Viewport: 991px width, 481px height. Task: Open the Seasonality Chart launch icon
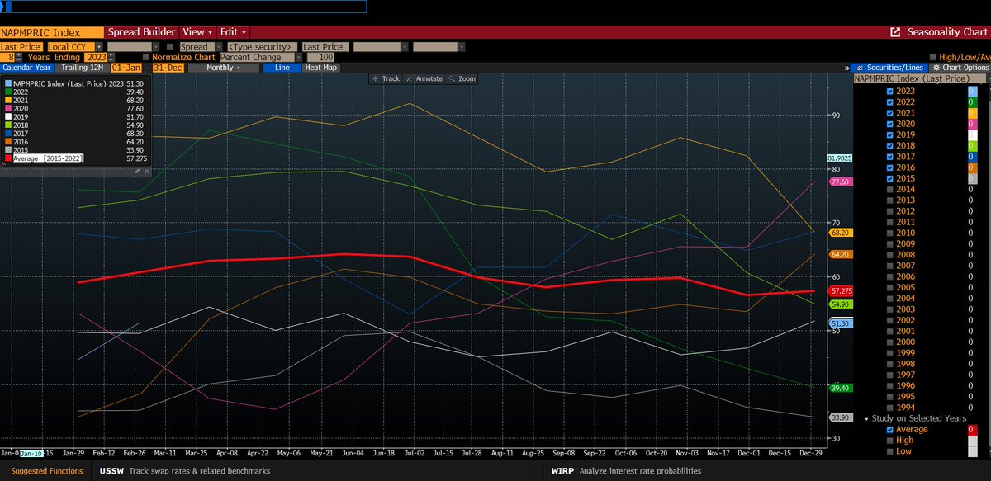[x=894, y=32]
